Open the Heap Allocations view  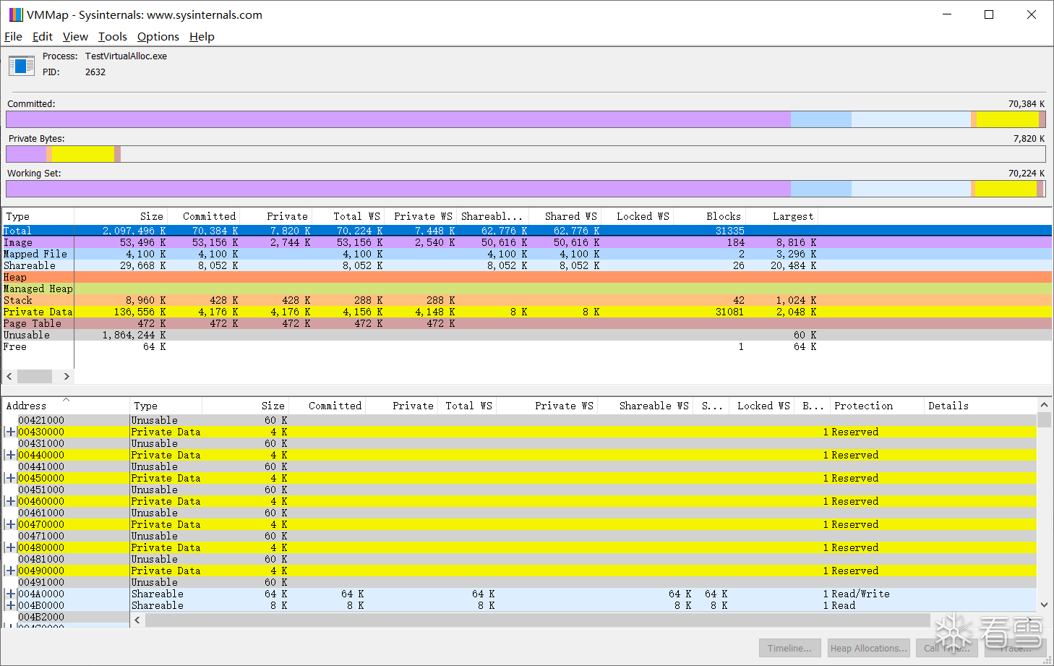point(868,648)
